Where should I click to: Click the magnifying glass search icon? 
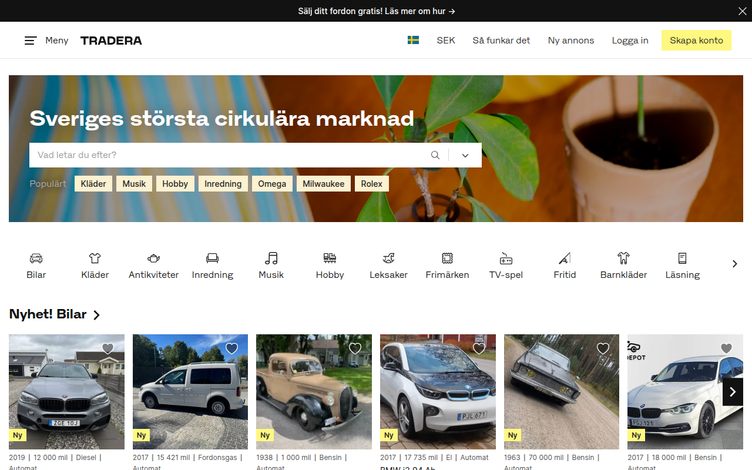[435, 155]
